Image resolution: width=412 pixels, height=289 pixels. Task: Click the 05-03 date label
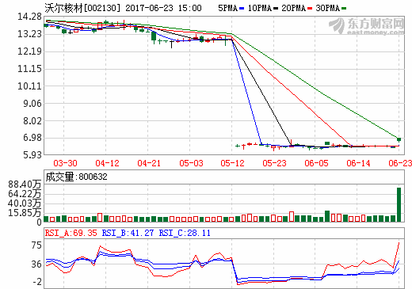coord(191,163)
